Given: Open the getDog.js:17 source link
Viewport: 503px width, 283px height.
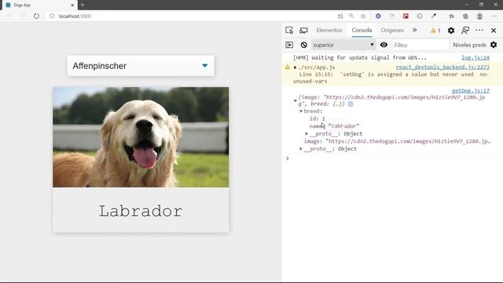Looking at the screenshot, I should coord(471,91).
